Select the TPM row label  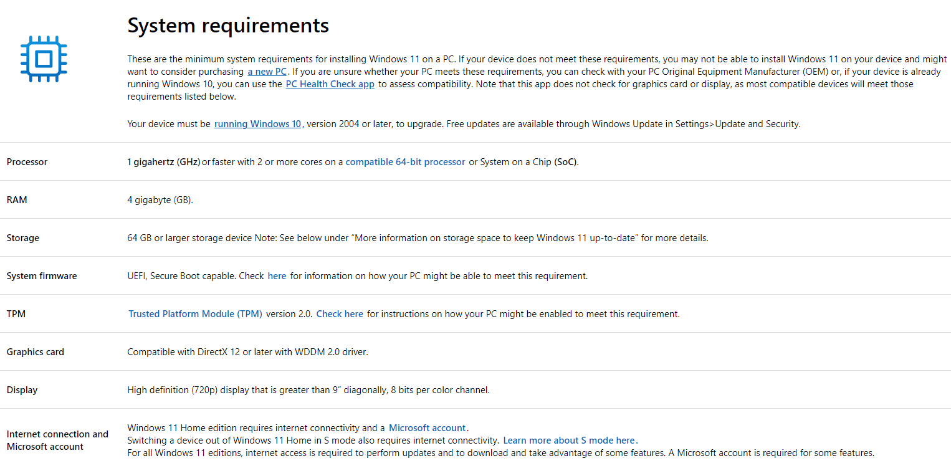tap(16, 314)
